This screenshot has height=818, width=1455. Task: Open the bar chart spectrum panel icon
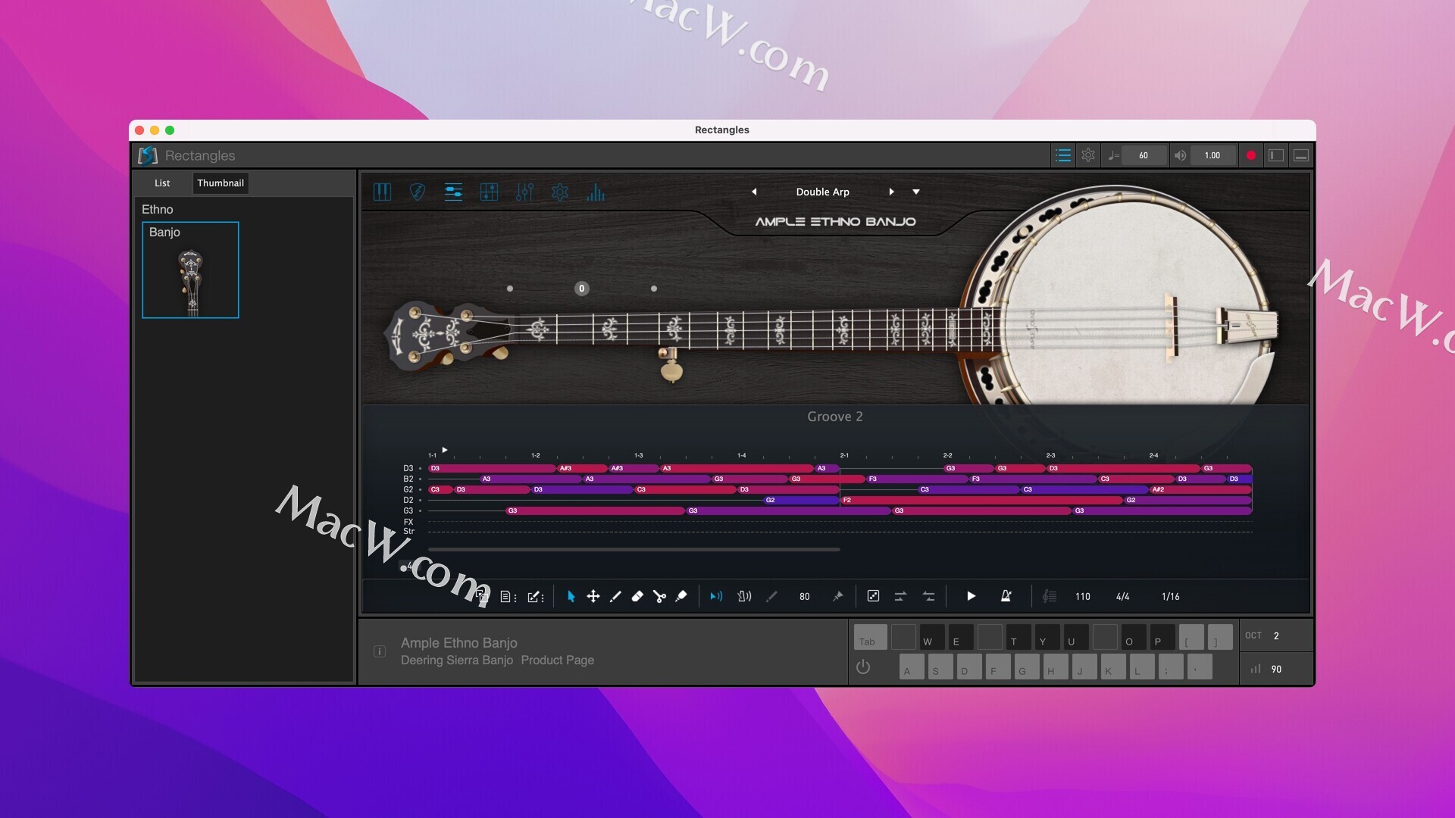click(x=596, y=192)
